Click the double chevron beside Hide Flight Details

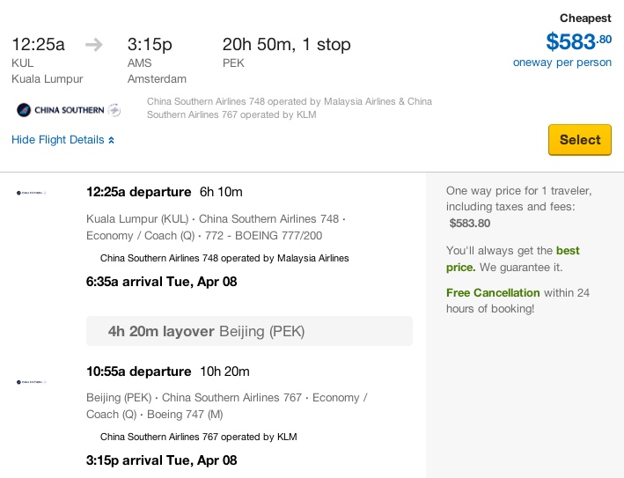[x=112, y=140]
